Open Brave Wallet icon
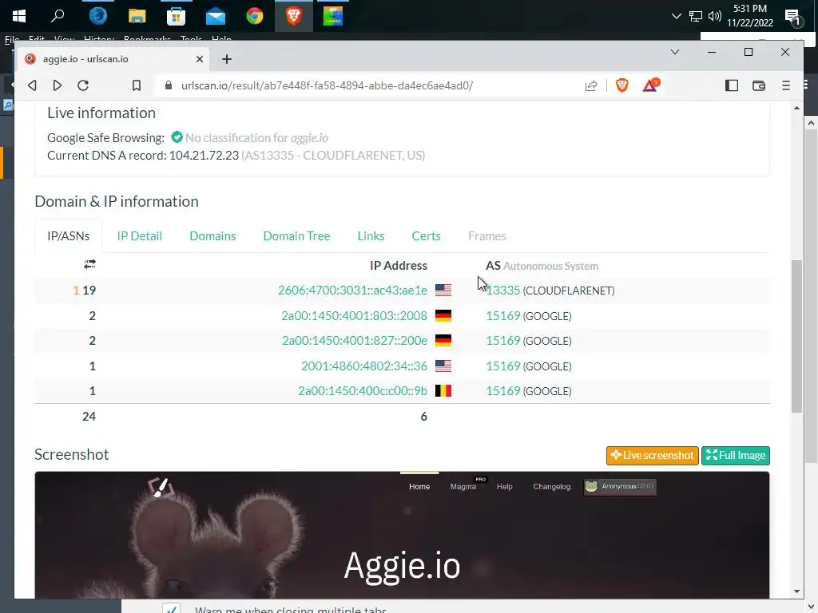The width and height of the screenshot is (818, 613). pos(759,85)
